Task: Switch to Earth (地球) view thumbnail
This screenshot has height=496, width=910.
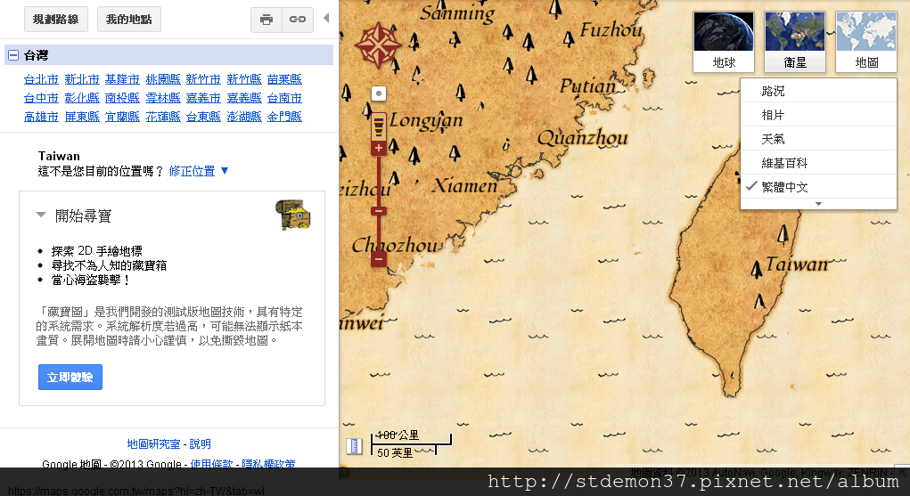Action: click(724, 42)
